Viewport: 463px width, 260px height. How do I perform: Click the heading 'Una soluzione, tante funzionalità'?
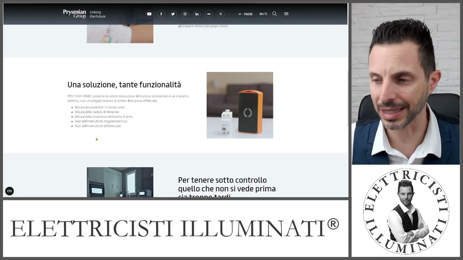pos(124,84)
